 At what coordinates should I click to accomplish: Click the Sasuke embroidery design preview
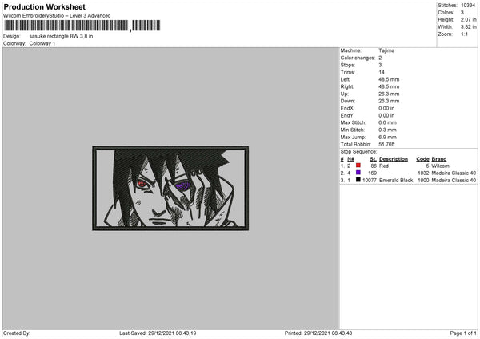point(170,188)
